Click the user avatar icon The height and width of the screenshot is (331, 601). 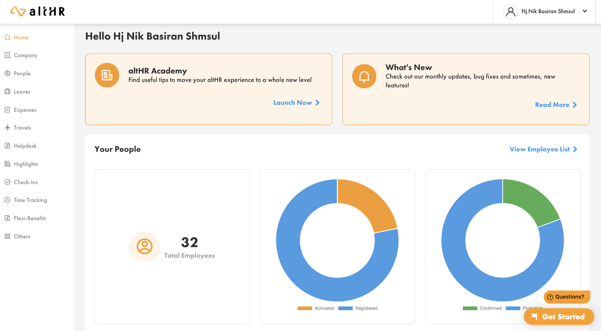pos(510,12)
